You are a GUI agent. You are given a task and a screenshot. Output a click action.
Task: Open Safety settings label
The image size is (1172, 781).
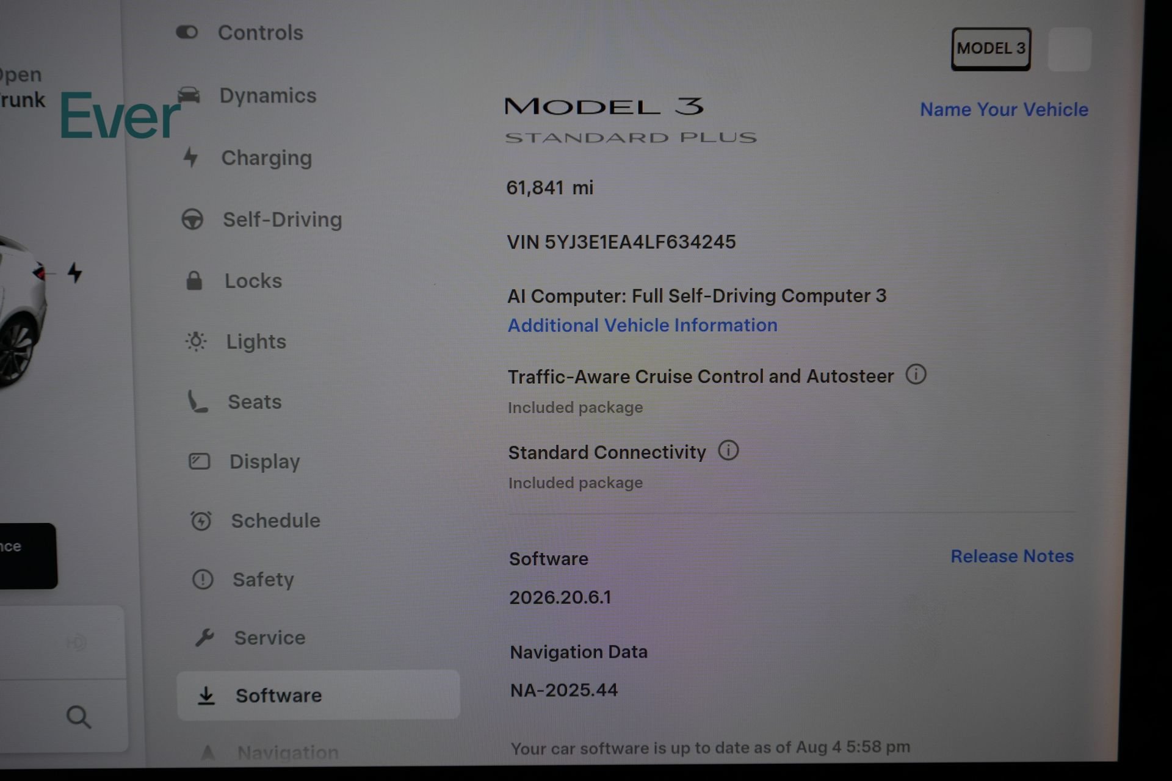(264, 580)
